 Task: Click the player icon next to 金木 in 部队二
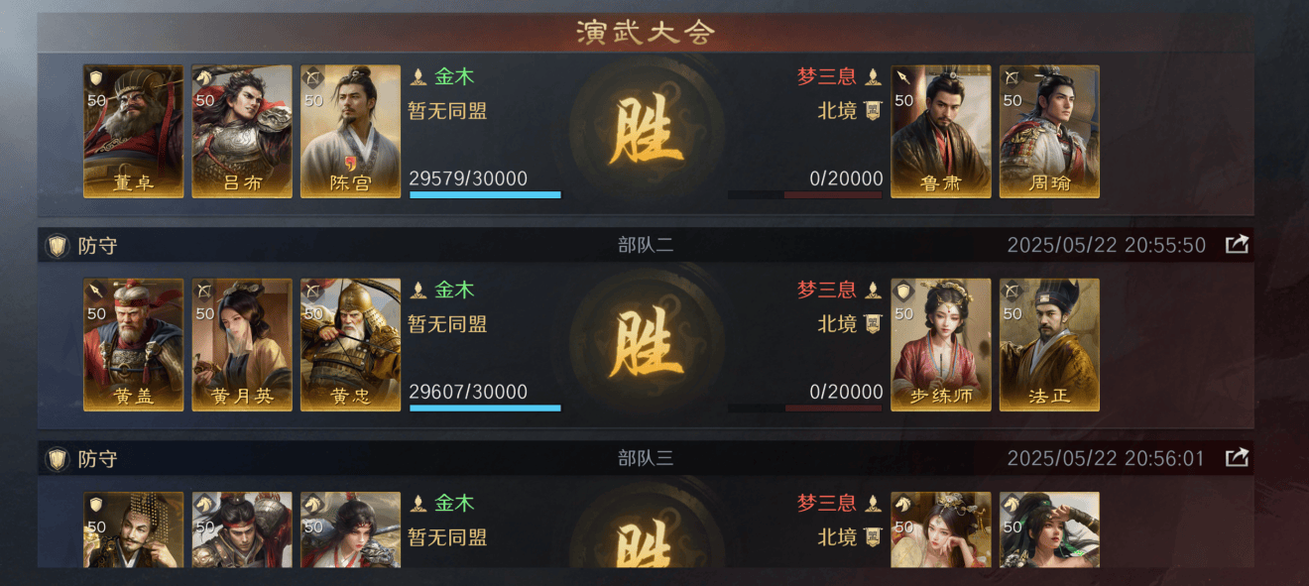click(418, 290)
